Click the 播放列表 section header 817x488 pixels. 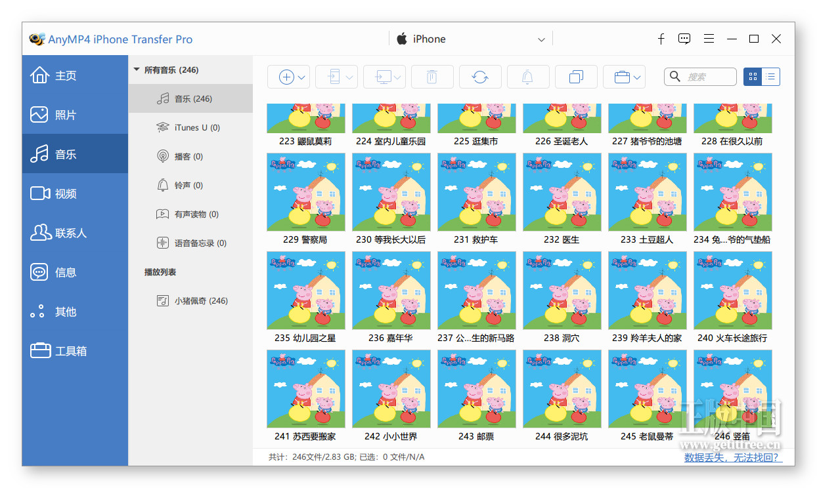(160, 272)
